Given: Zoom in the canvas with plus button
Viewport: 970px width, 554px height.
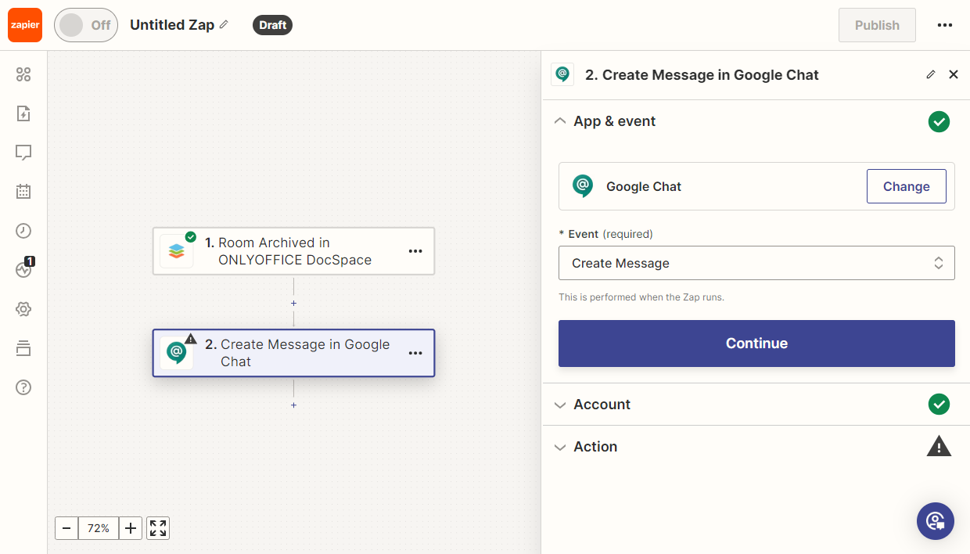Looking at the screenshot, I should pyautogui.click(x=131, y=528).
